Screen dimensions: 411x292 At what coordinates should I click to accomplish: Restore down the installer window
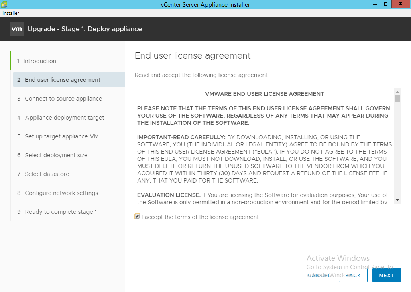point(386,4)
